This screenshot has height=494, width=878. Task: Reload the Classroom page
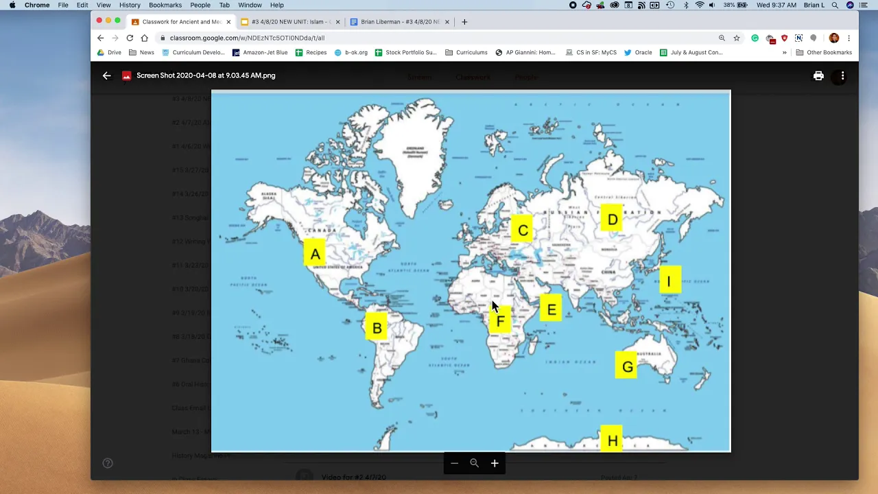(x=130, y=38)
